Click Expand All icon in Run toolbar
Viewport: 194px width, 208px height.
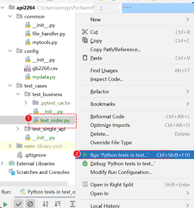[72, 204]
